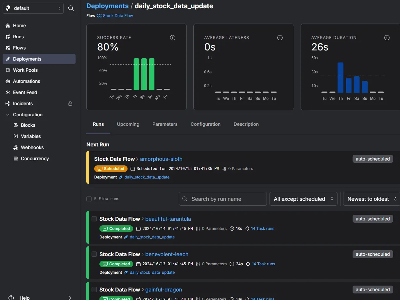The image size is (400, 300).
Task: Open the search magnifier icon
Action: (x=71, y=8)
